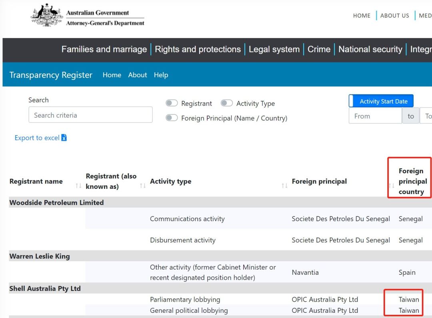Click OPIC Australia in Parliamentary lobbying row

(x=325, y=300)
